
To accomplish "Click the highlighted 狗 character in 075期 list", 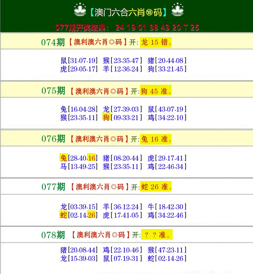I will [106, 118].
